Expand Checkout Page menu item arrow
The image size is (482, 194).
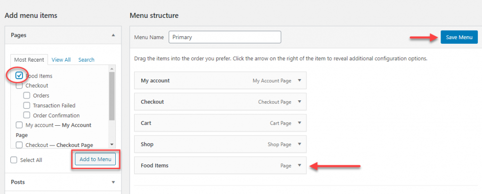point(300,102)
